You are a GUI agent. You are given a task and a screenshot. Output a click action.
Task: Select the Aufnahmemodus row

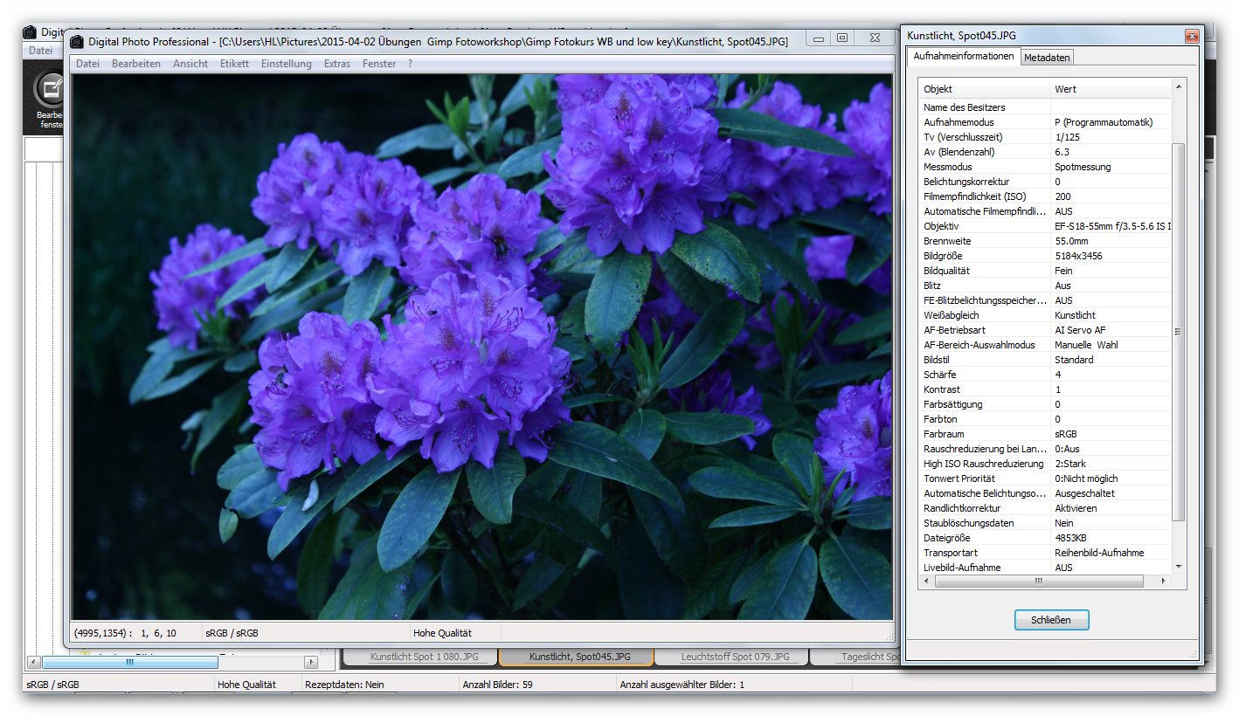(x=1045, y=122)
